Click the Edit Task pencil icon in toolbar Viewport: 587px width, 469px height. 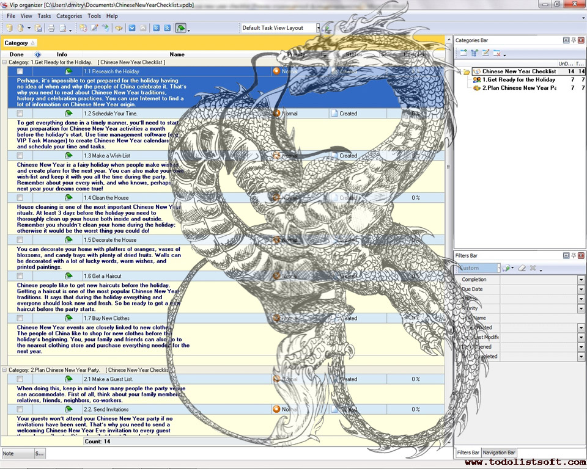point(94,28)
